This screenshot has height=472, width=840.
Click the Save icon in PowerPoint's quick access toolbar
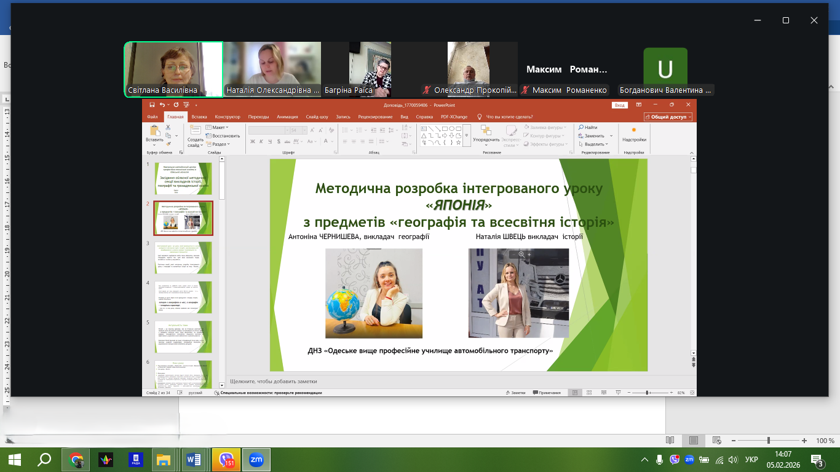coord(151,105)
